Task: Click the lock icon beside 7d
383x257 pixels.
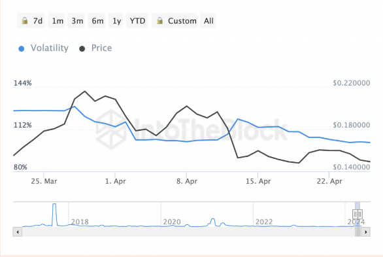Action: (x=24, y=21)
